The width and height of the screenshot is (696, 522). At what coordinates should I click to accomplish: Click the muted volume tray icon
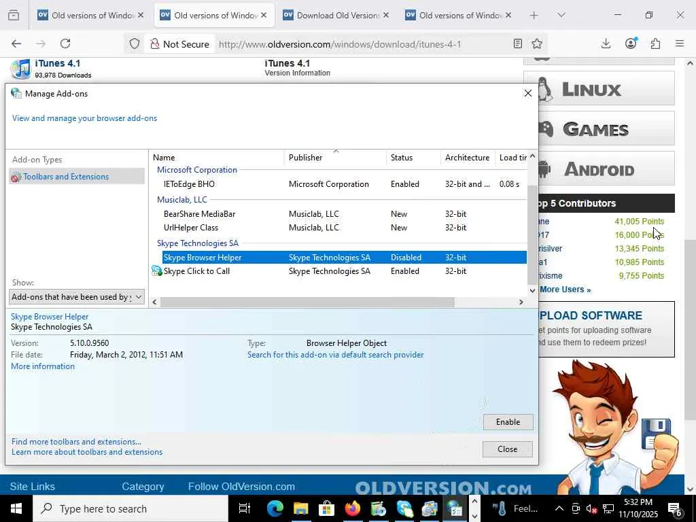(592, 508)
